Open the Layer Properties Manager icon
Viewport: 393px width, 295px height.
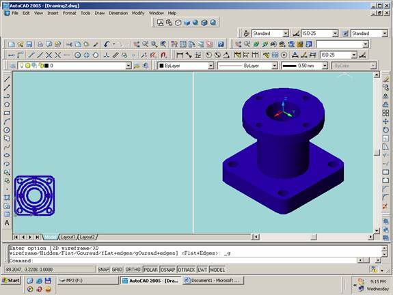coord(12,66)
